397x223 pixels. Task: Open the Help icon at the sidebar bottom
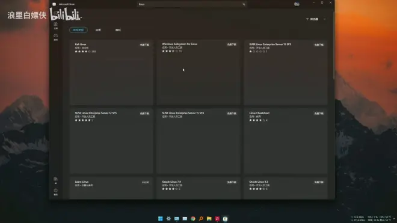click(56, 192)
